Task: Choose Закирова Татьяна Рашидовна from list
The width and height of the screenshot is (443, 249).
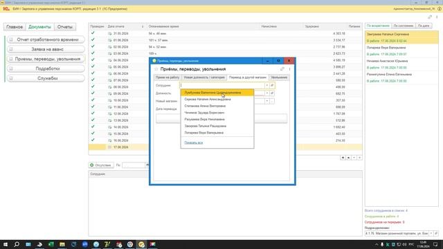Action: pyautogui.click(x=217, y=126)
